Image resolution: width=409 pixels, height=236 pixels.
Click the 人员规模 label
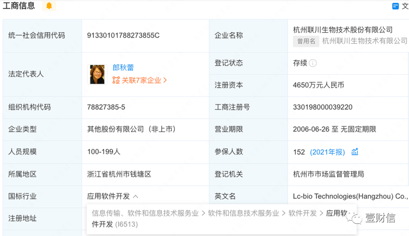coord(22,151)
